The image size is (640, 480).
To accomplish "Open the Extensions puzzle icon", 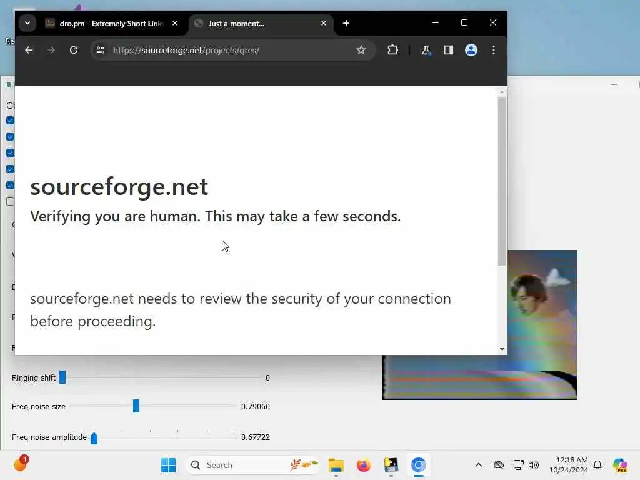I will [x=392, y=50].
